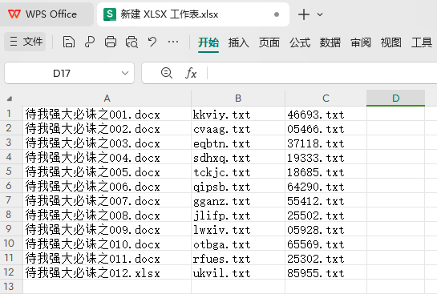Click the WPS Office home tab
The width and height of the screenshot is (437, 294).
[x=47, y=14]
